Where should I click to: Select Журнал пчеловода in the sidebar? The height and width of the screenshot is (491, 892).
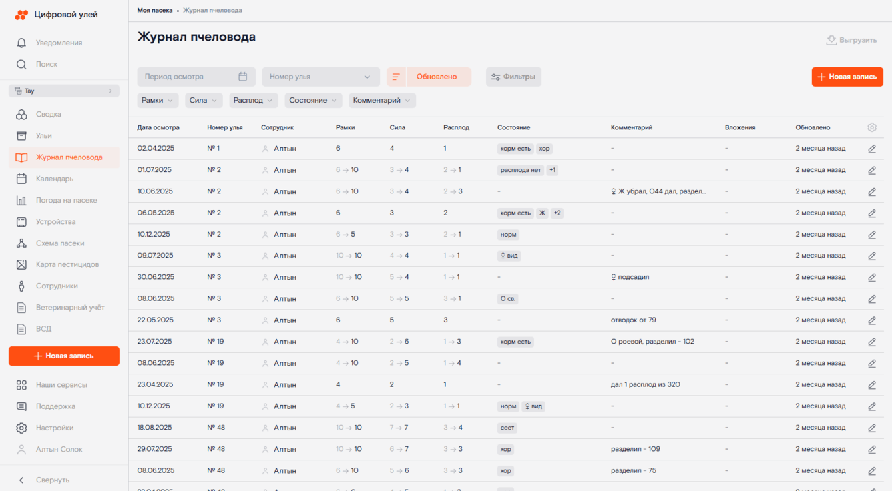click(64, 157)
